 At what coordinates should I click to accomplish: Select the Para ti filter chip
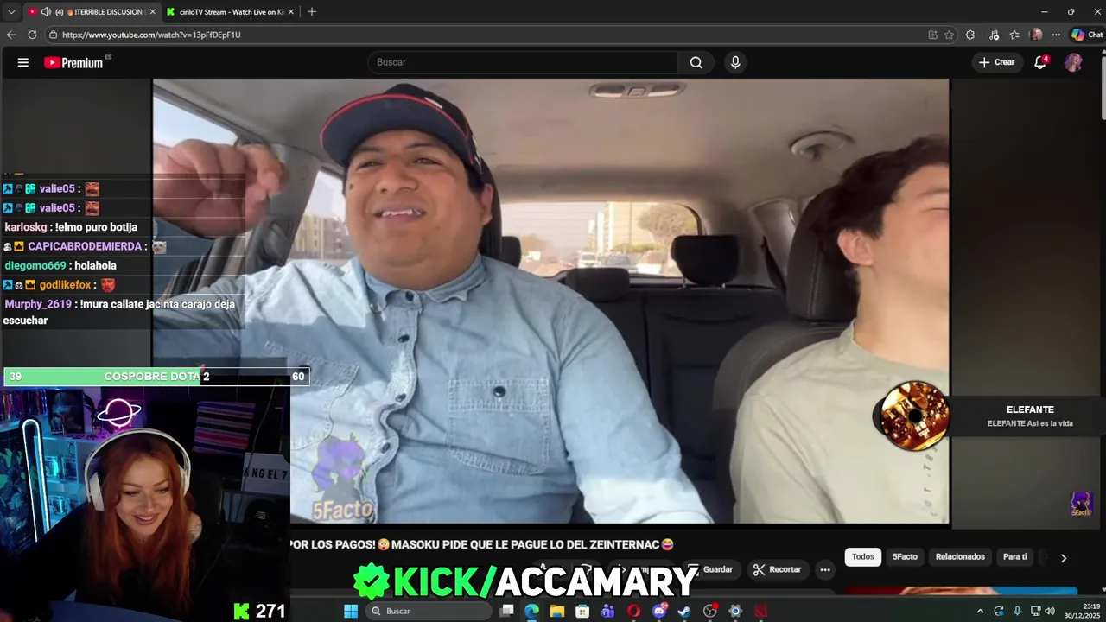click(x=1015, y=557)
